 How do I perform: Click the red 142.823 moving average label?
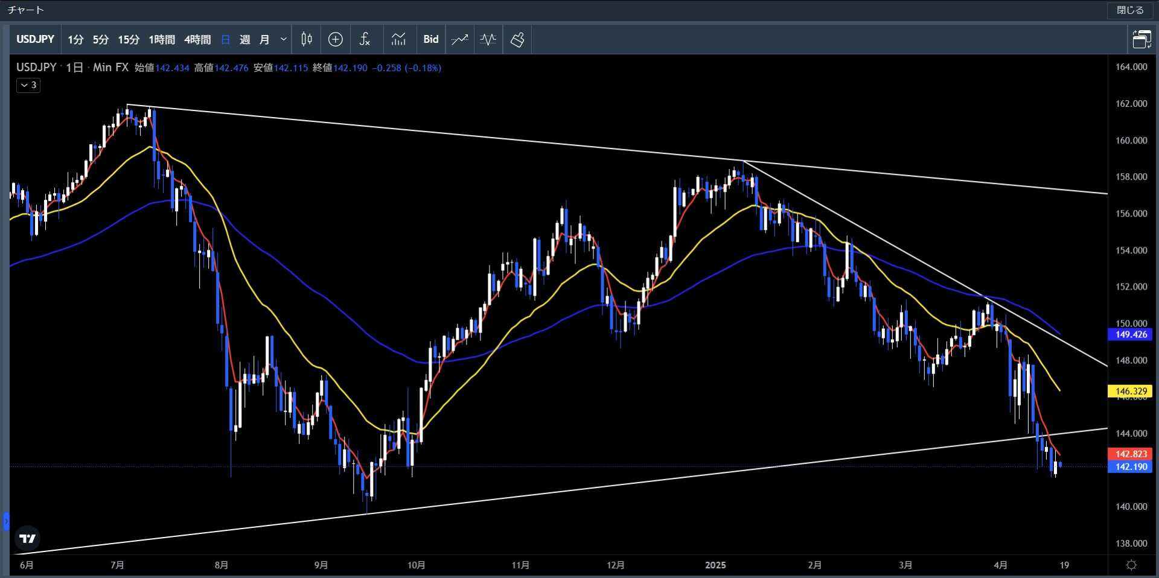(1131, 454)
